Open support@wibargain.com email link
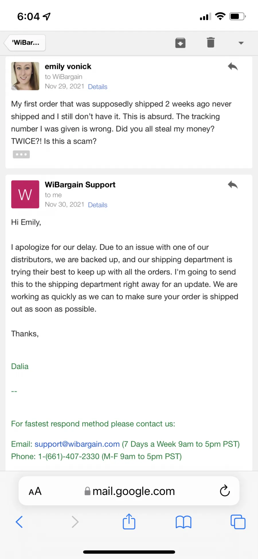The height and width of the screenshot is (559, 258). tap(77, 444)
